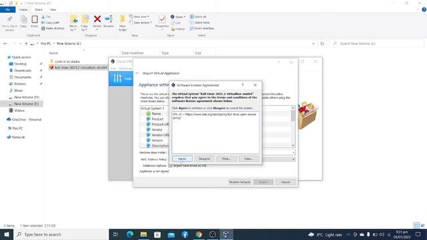Open the Share ribbon tab
427x240 pixels.
(39, 9)
